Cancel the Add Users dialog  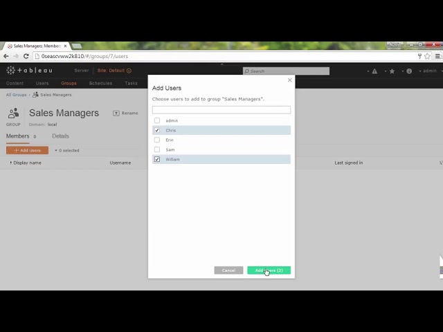tap(228, 270)
